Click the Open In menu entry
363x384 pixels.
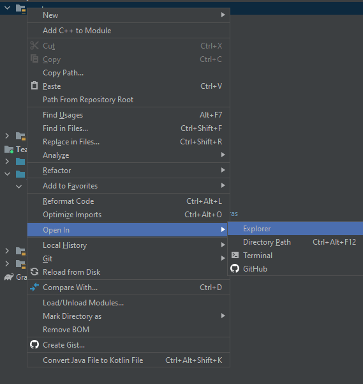(x=128, y=230)
